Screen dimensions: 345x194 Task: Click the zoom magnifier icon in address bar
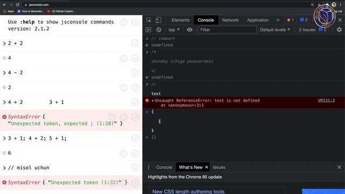(313, 5)
